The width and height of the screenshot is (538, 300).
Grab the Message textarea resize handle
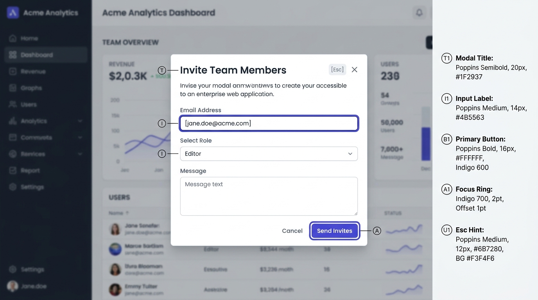355,213
